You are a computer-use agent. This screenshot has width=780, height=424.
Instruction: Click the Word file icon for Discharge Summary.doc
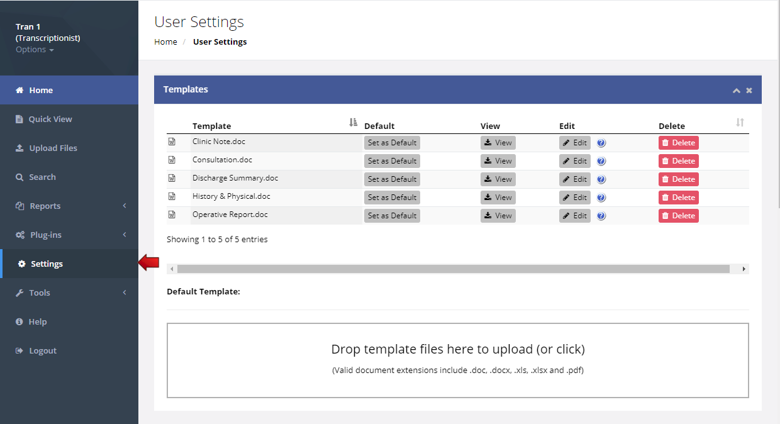(172, 179)
